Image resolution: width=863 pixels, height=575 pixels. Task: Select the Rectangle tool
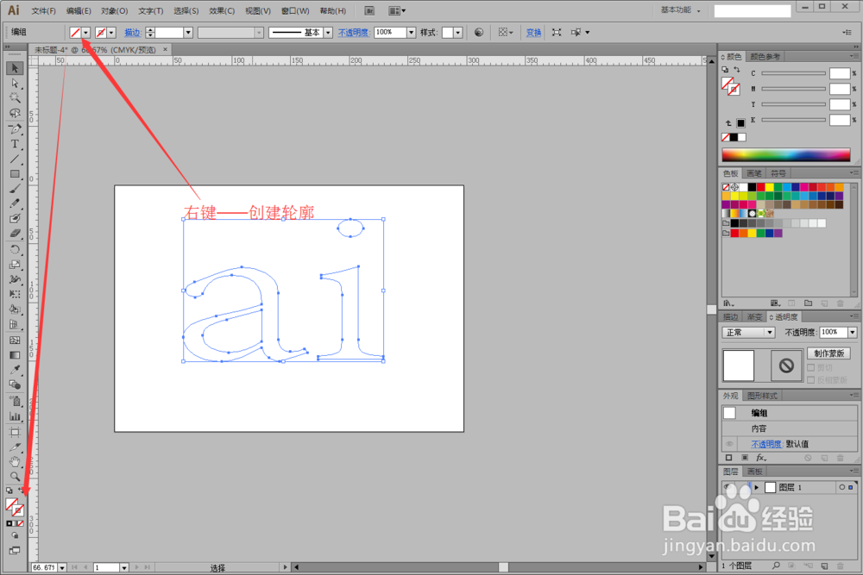tap(15, 174)
